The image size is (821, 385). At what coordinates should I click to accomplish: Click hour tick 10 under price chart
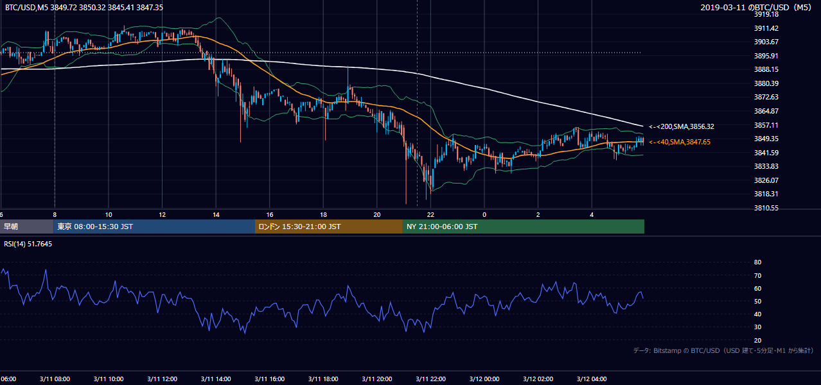pos(109,214)
